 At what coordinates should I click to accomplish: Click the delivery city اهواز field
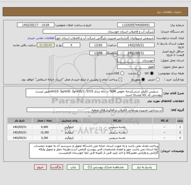pos(136,67)
